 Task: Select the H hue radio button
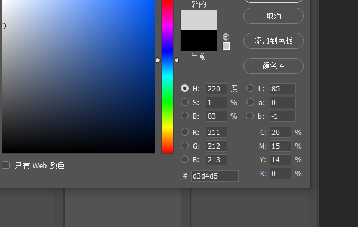point(185,88)
